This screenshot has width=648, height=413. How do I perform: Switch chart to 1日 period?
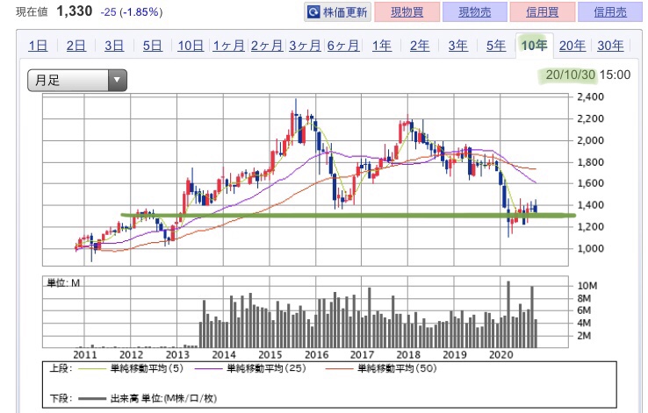(38, 46)
